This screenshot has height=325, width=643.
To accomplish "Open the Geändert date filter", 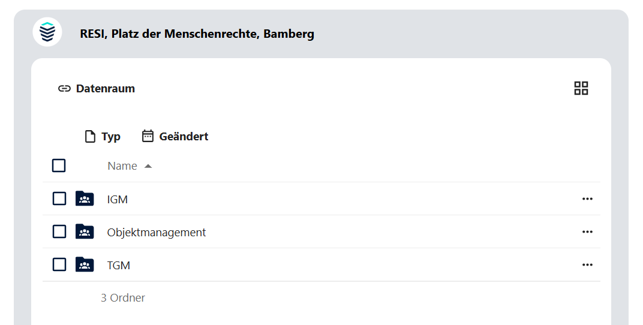I will click(x=175, y=137).
